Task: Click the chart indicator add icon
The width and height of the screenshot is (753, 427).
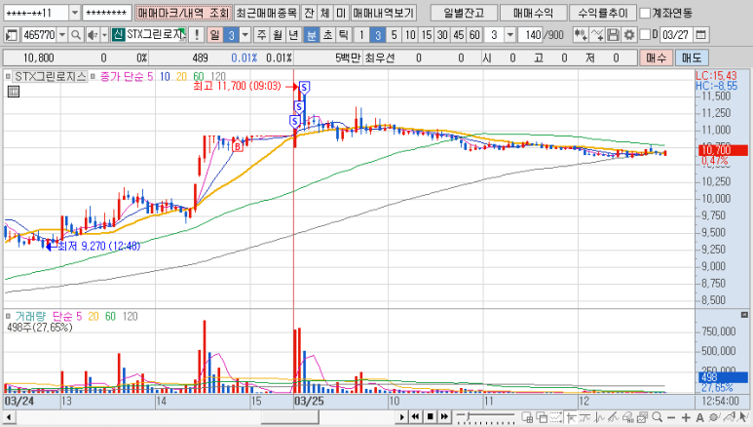Action: (581, 35)
